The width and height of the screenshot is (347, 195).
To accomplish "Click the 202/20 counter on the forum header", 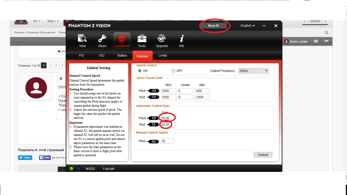I will (314, 21).
